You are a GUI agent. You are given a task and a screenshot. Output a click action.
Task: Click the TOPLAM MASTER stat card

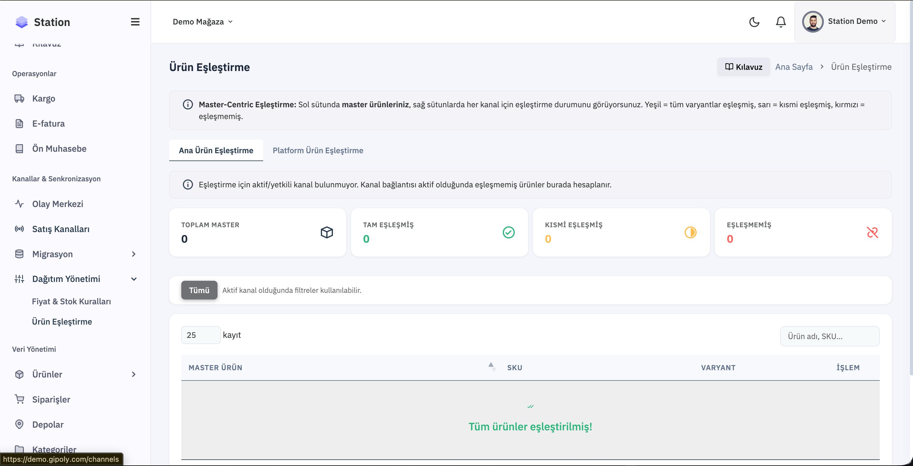point(258,232)
